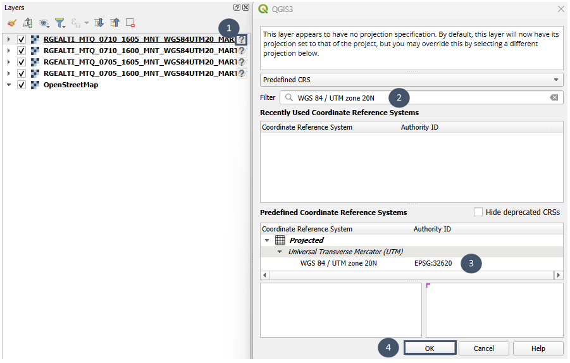Click Remove Layer/Group icon

(x=130, y=23)
